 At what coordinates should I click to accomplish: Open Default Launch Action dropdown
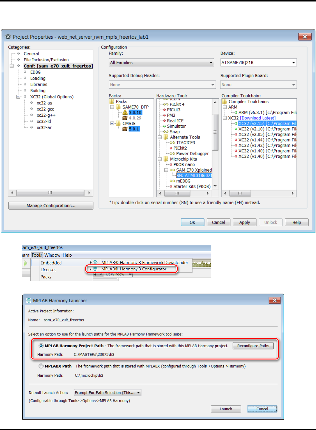click(x=107, y=392)
